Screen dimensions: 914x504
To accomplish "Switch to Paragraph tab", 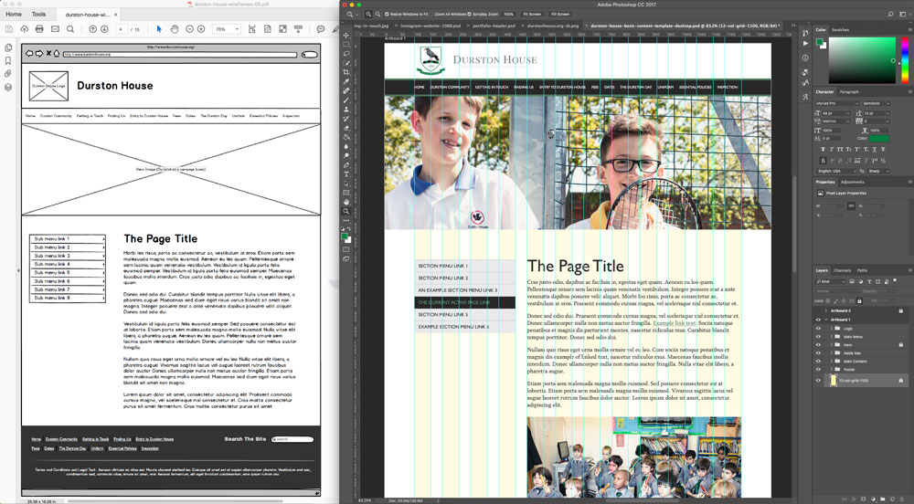I will (849, 92).
